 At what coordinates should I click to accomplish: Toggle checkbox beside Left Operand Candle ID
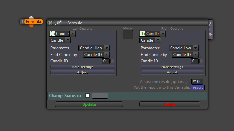(x=112, y=61)
